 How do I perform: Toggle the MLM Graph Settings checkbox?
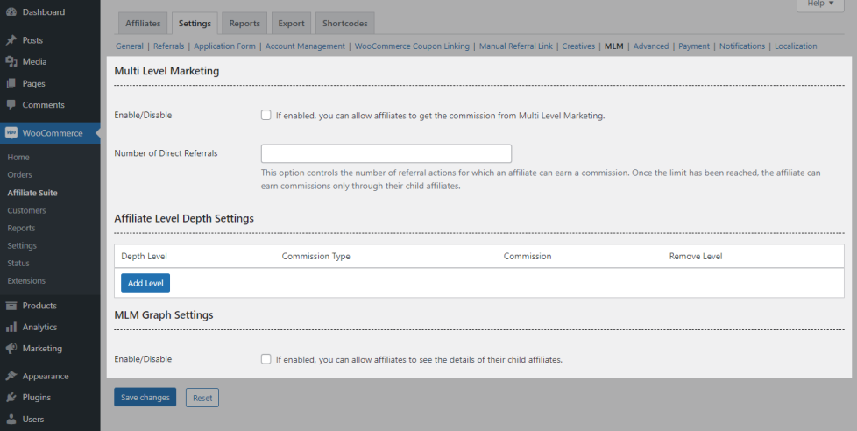[x=266, y=359]
